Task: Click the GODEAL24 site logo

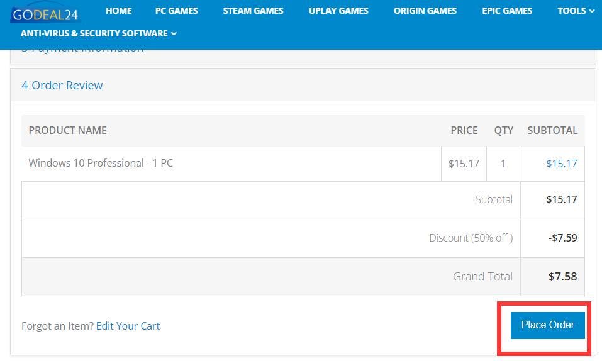Action: [x=44, y=14]
